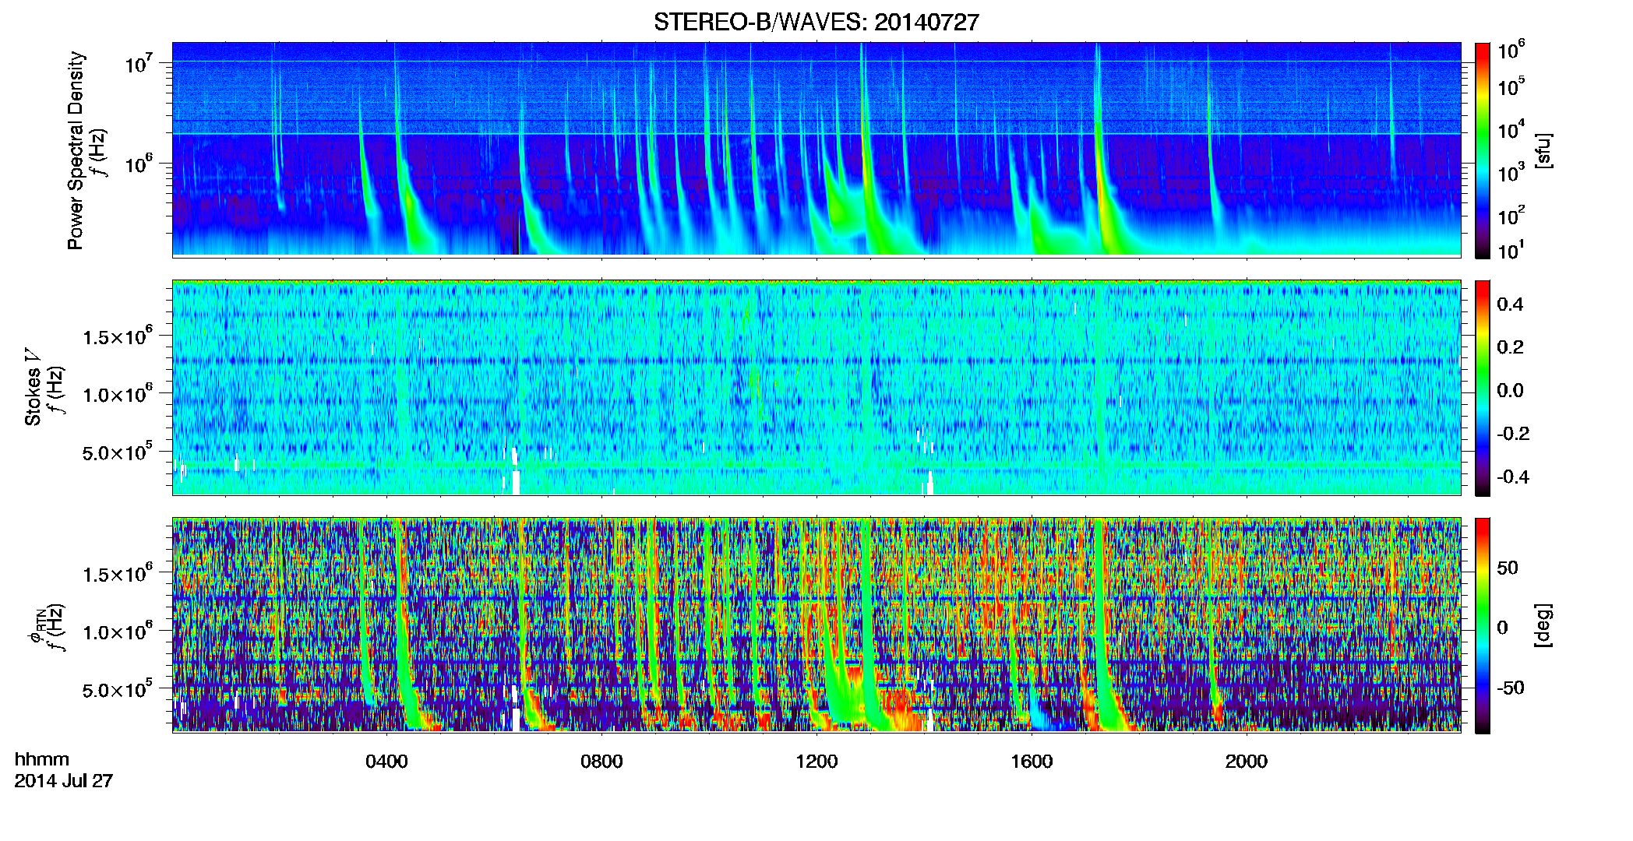Click the [deg] colorbar unit label
Viewport: 1633px width, 841px height.
[x=1543, y=625]
